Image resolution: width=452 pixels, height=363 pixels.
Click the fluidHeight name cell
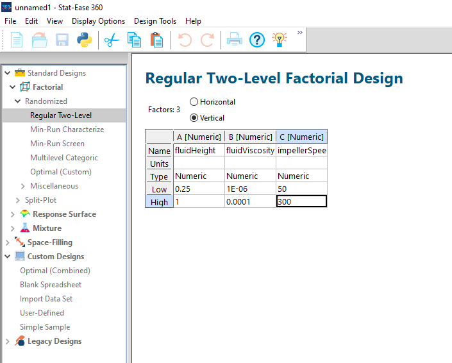click(199, 150)
